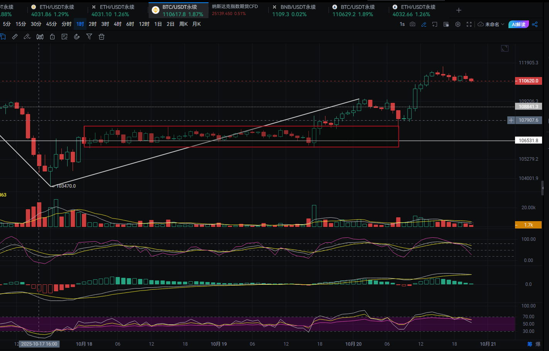Screen dimensions: 549x351
Task: Enter fullscreen chart mode
Action: point(469,24)
